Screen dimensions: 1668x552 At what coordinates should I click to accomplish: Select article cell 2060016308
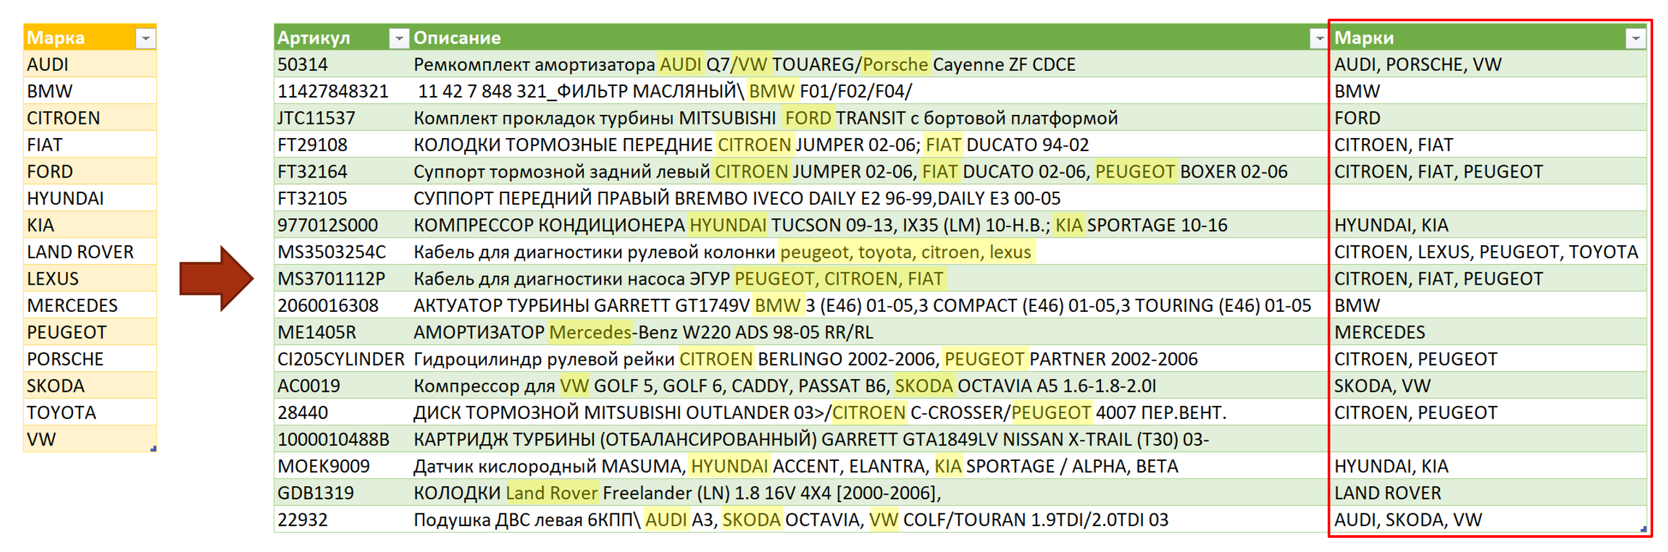[342, 305]
